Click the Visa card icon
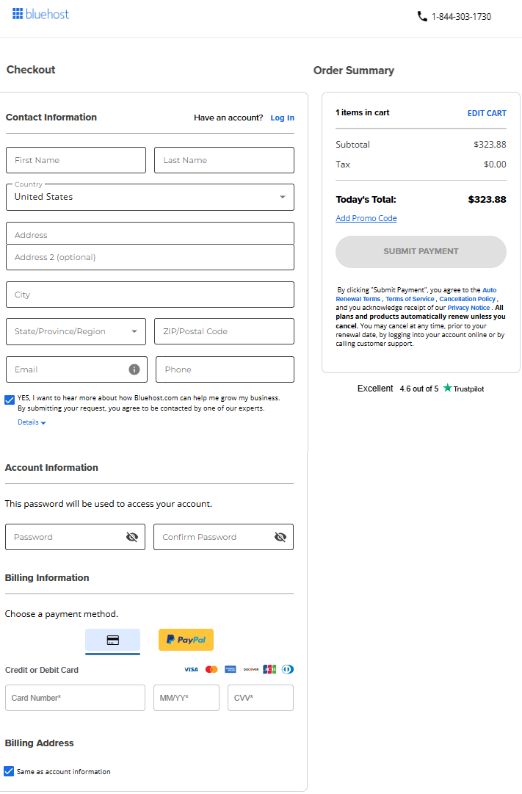This screenshot has height=794, width=522. 191,669
